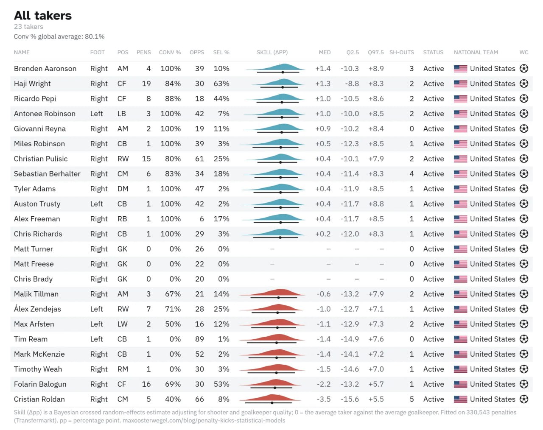Sort by NAME column header
This screenshot has width=543, height=430.
[22, 52]
